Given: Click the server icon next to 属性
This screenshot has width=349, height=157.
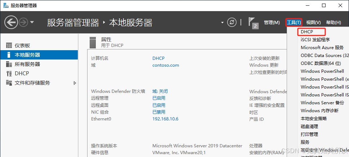Looking at the screenshot, I should click(x=93, y=43).
